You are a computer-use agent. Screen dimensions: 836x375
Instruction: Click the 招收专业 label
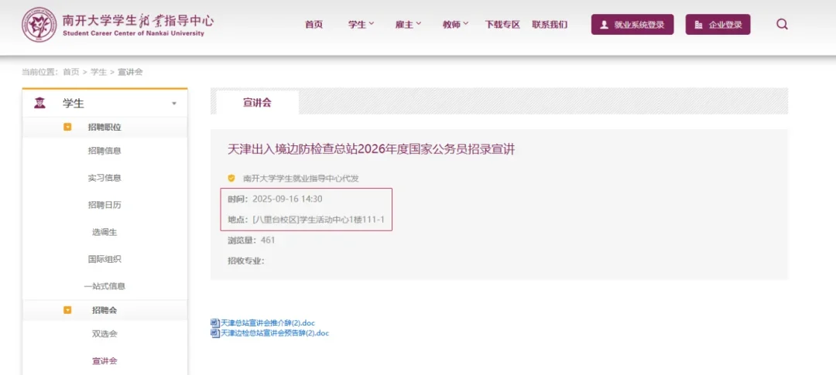(246, 261)
